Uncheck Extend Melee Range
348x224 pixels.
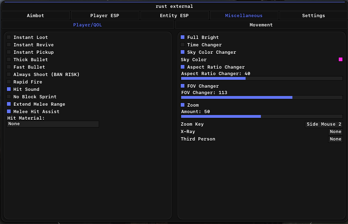tap(9, 104)
